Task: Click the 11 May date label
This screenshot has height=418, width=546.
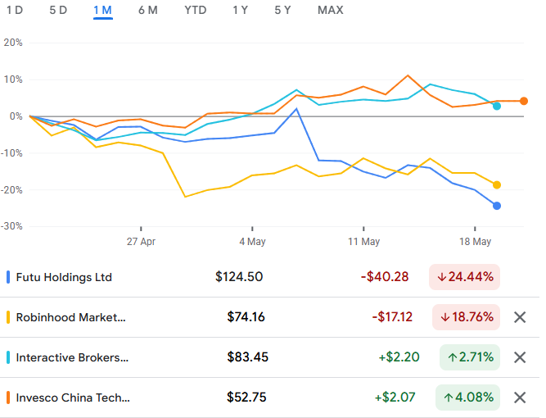Action: (x=364, y=242)
